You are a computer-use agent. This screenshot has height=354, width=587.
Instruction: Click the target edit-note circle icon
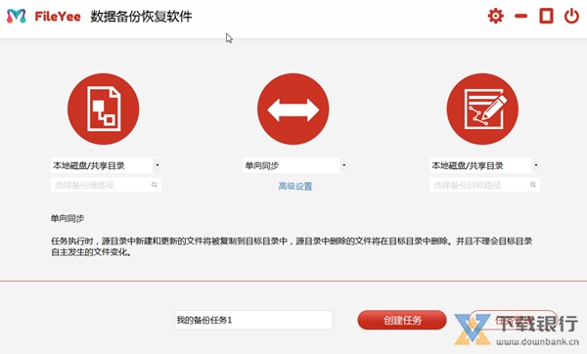pos(482,109)
